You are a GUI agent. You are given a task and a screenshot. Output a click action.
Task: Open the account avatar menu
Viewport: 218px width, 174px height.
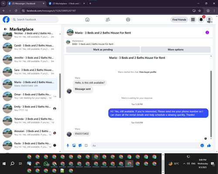tap(209, 20)
